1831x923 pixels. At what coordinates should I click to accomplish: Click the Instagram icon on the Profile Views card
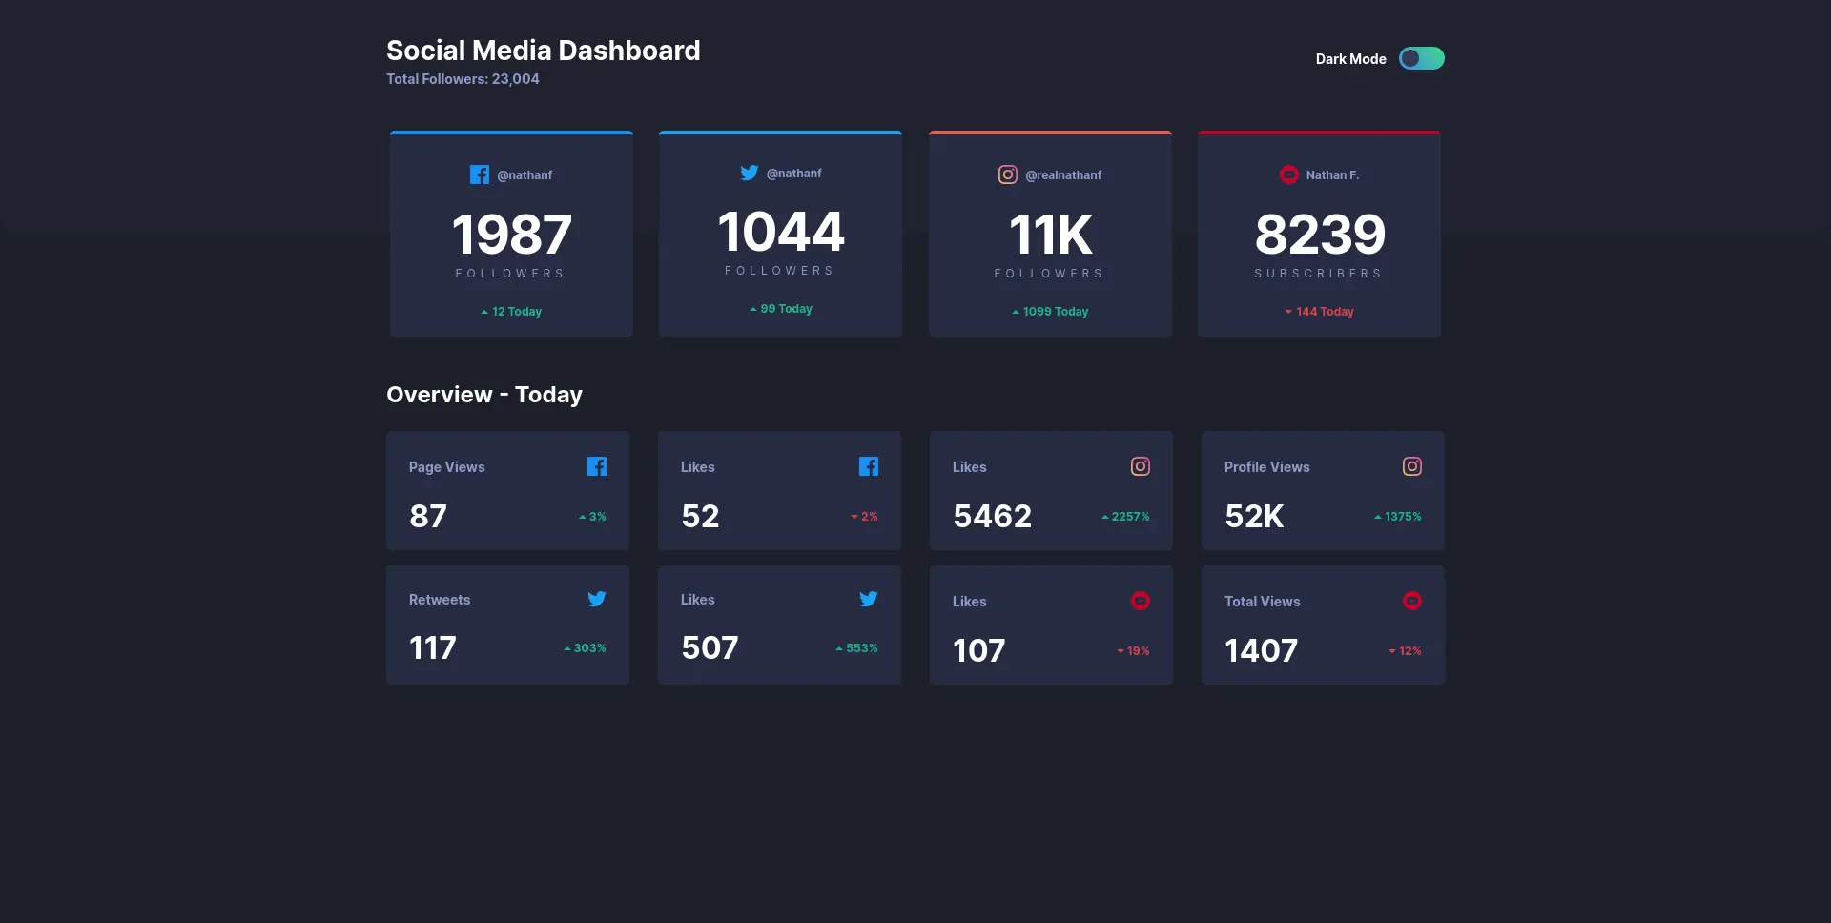(1412, 466)
